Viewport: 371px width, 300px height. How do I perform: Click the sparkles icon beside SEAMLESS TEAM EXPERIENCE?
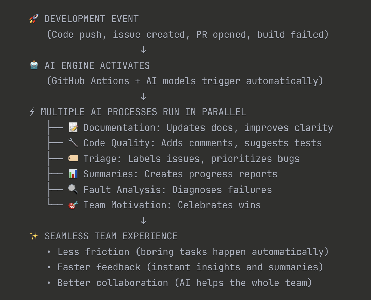[34, 236]
